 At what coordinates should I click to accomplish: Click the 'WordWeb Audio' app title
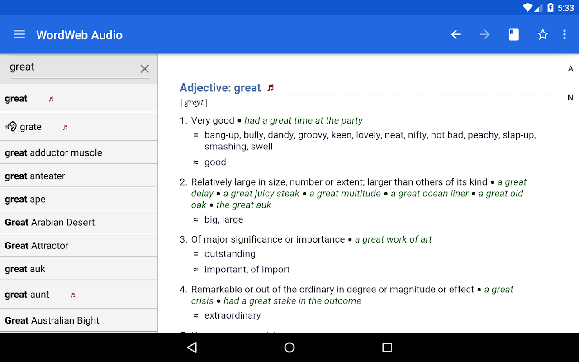coord(79,35)
